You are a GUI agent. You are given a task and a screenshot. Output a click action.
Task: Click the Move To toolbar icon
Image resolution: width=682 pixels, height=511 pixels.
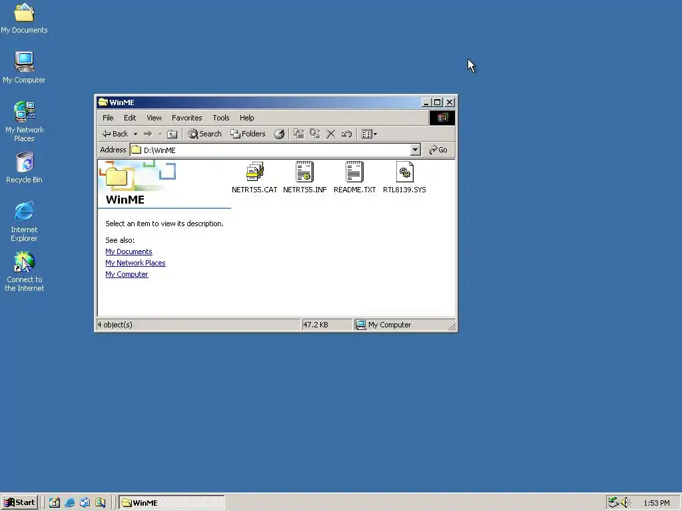click(x=299, y=134)
